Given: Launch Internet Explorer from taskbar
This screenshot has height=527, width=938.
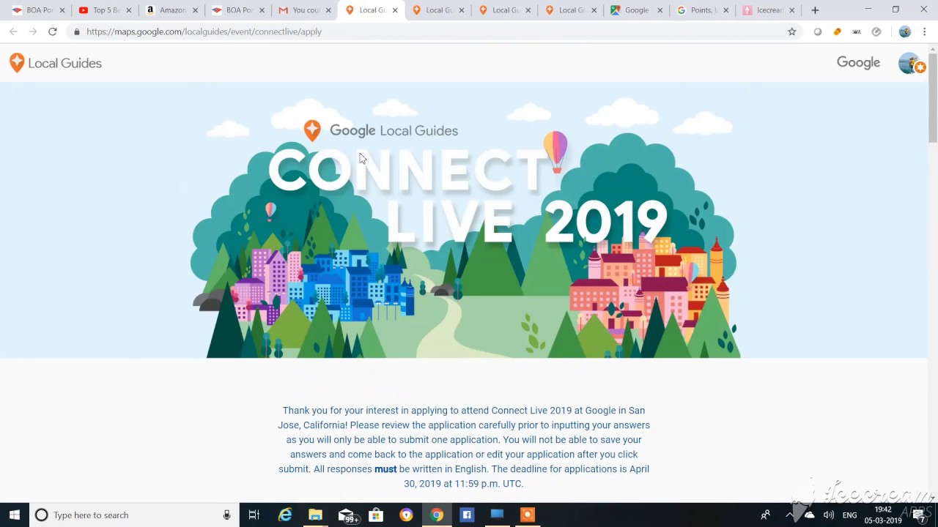Looking at the screenshot, I should [285, 515].
